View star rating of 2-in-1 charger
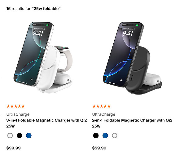Screen dimensions: 175x155 tap(101, 106)
